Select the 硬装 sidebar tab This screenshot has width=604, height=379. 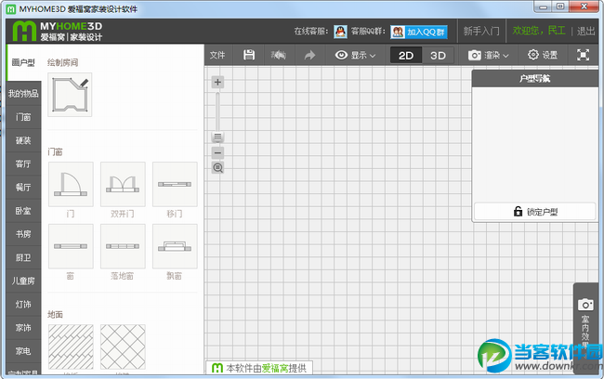[x=23, y=140]
